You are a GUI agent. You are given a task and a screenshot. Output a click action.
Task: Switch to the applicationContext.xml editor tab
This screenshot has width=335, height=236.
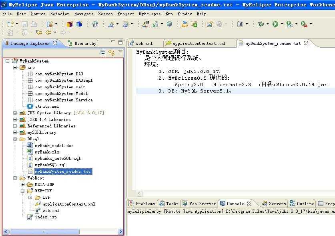199,43
